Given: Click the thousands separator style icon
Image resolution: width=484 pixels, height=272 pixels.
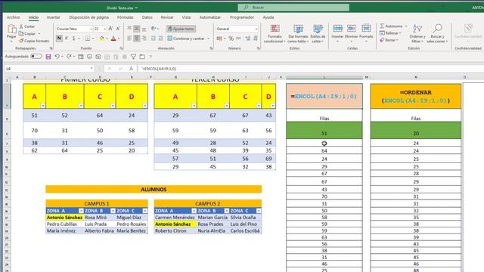Looking at the screenshot, I should 239,39.
